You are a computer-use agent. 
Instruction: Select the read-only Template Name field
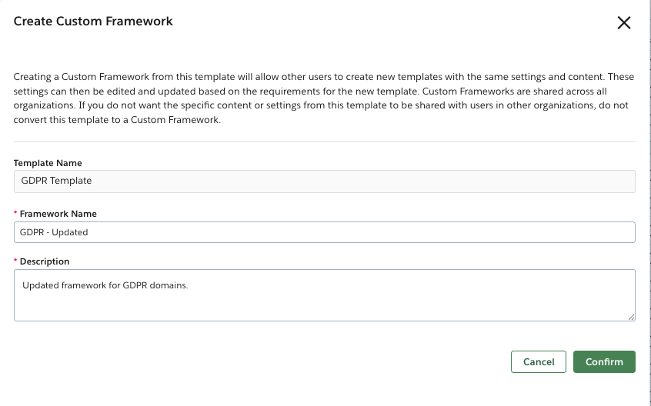point(324,181)
